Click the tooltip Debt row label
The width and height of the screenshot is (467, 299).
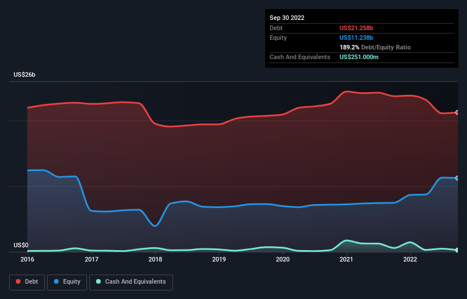pos(276,28)
